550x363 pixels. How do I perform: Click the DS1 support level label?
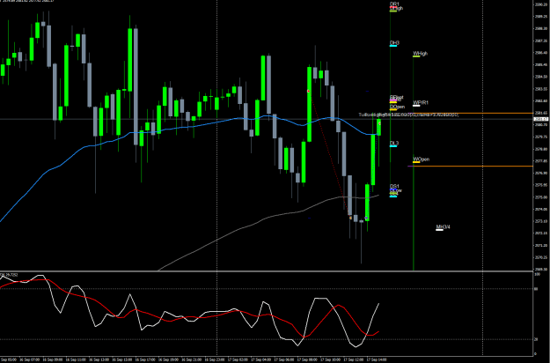(394, 187)
